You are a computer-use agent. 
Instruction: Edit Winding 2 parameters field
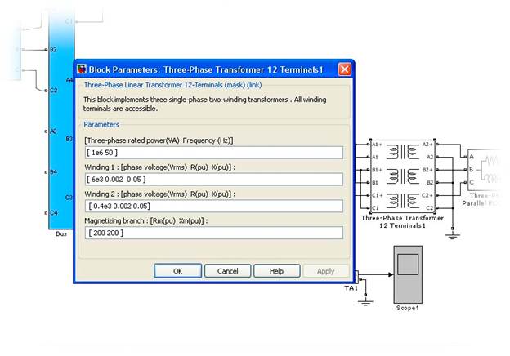(213, 206)
